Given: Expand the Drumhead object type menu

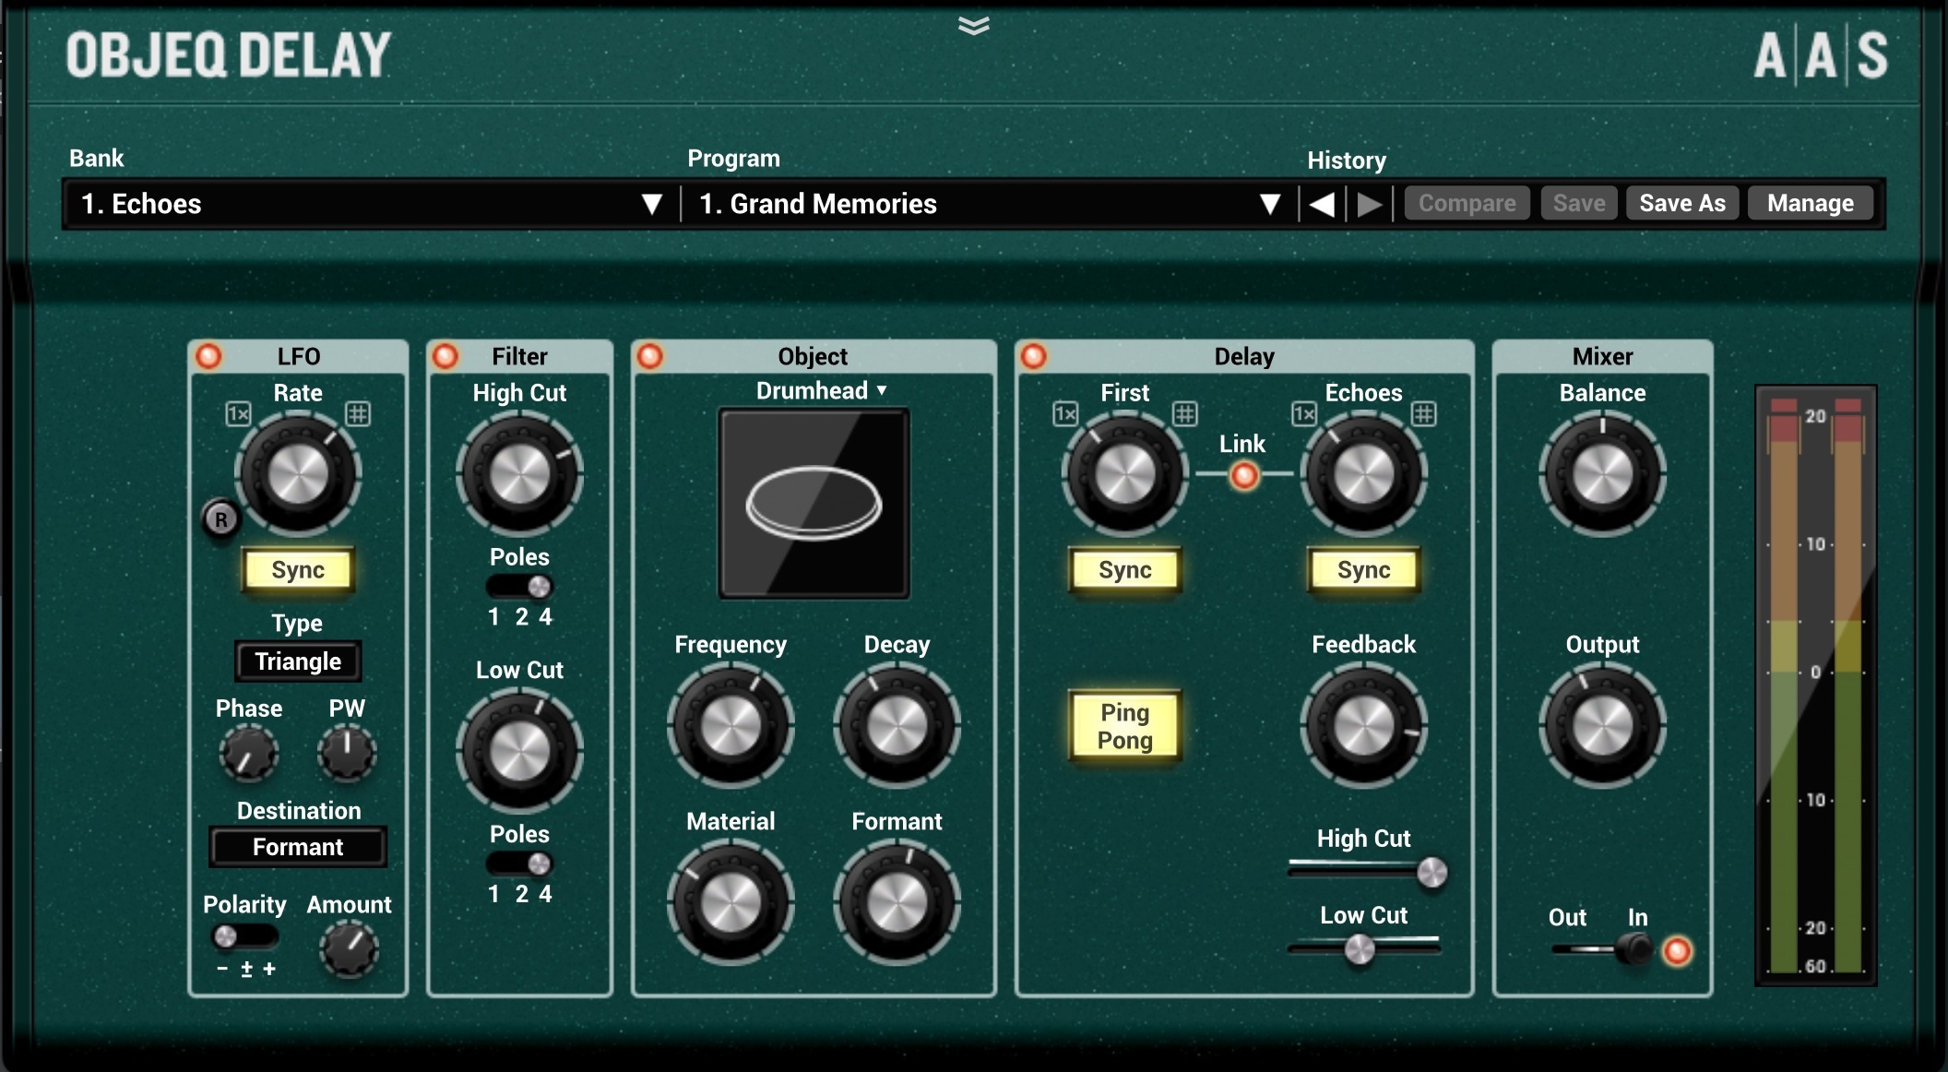Looking at the screenshot, I should click(x=820, y=391).
